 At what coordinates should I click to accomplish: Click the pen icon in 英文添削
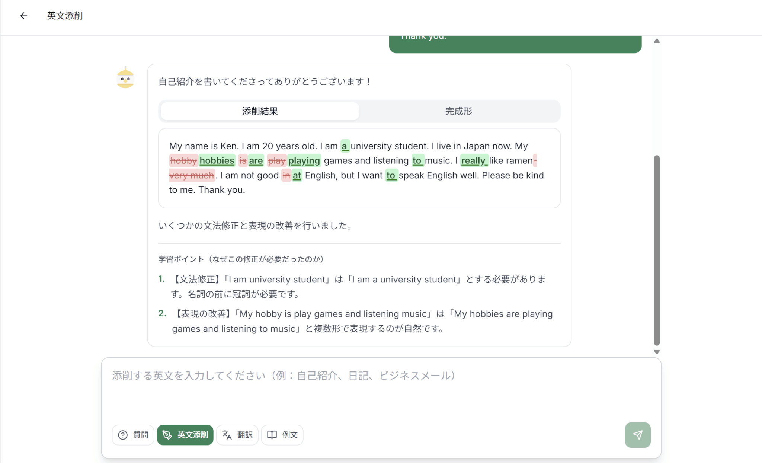[167, 435]
